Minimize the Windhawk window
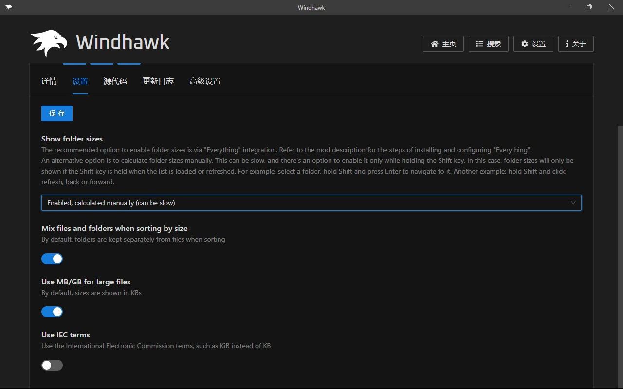This screenshot has height=389, width=623. point(567,7)
